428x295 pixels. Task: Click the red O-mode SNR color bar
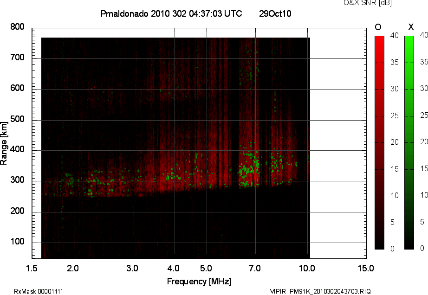click(x=379, y=142)
